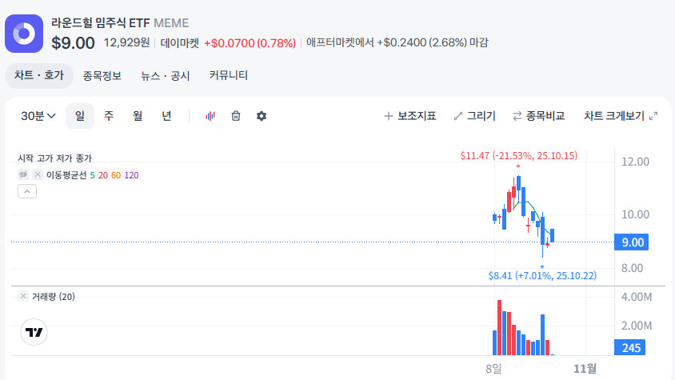Switch chart to 주 weekly interval
Screen dimensions: 675x380
[109, 116]
